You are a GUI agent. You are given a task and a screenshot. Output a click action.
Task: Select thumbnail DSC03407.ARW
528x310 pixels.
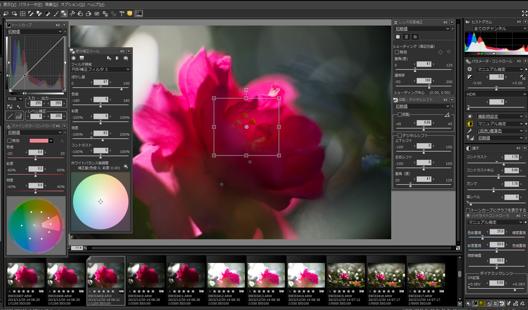[26, 281]
